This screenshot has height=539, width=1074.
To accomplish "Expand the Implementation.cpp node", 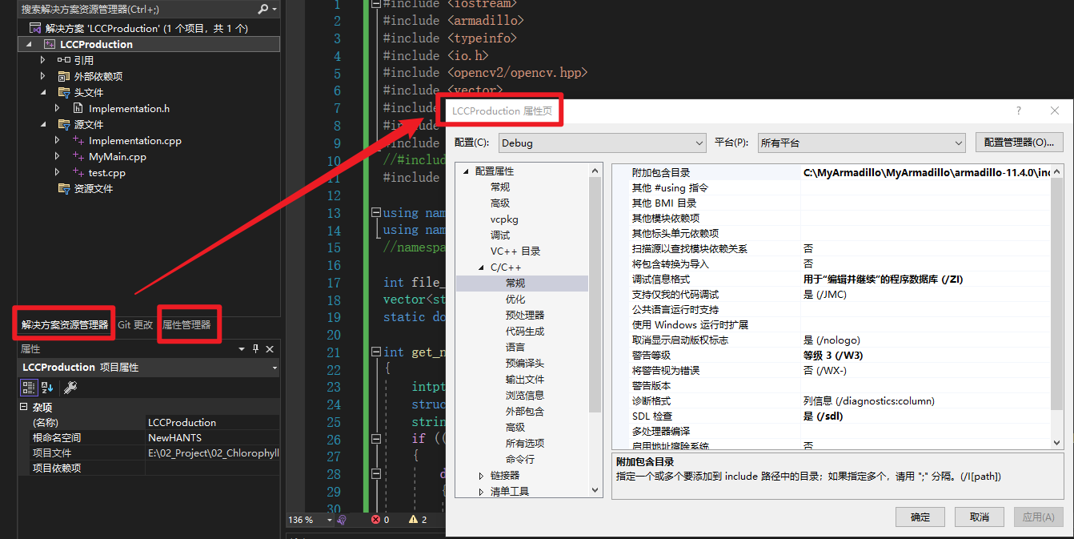I will [x=58, y=140].
